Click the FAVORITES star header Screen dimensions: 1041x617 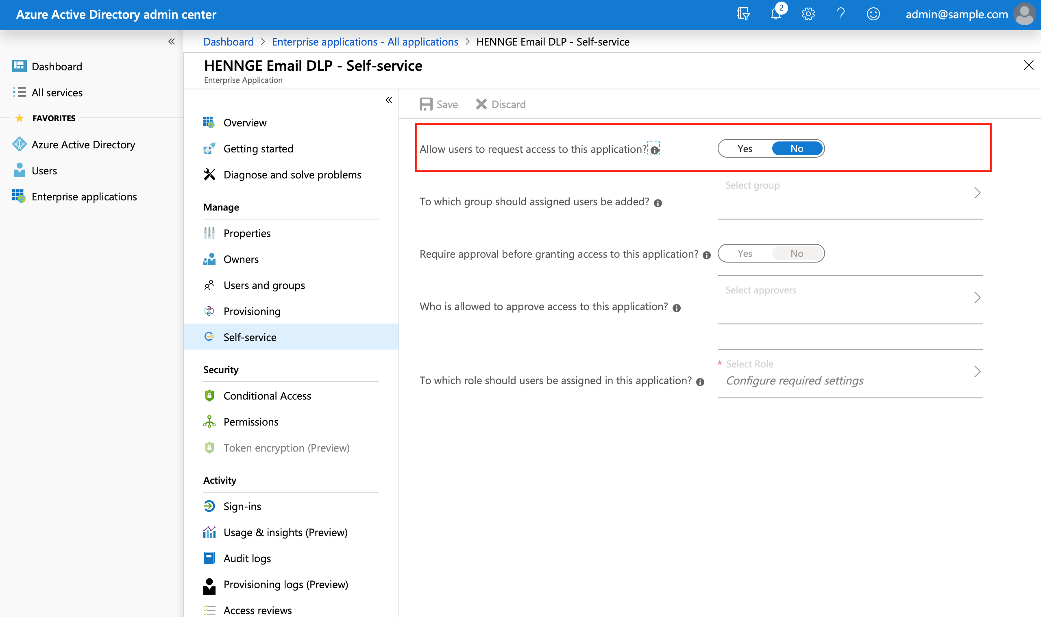pyautogui.click(x=45, y=118)
